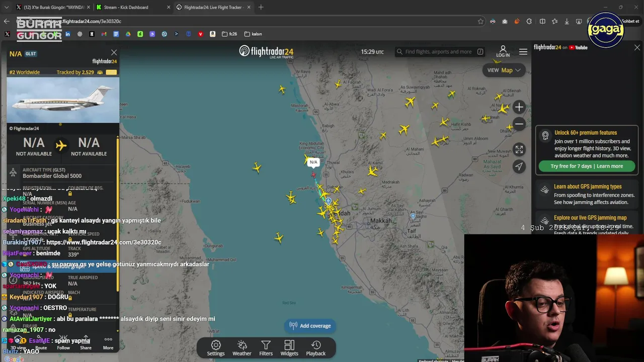Open the Amazon bookmark
644x362 pixels.
click(213, 34)
